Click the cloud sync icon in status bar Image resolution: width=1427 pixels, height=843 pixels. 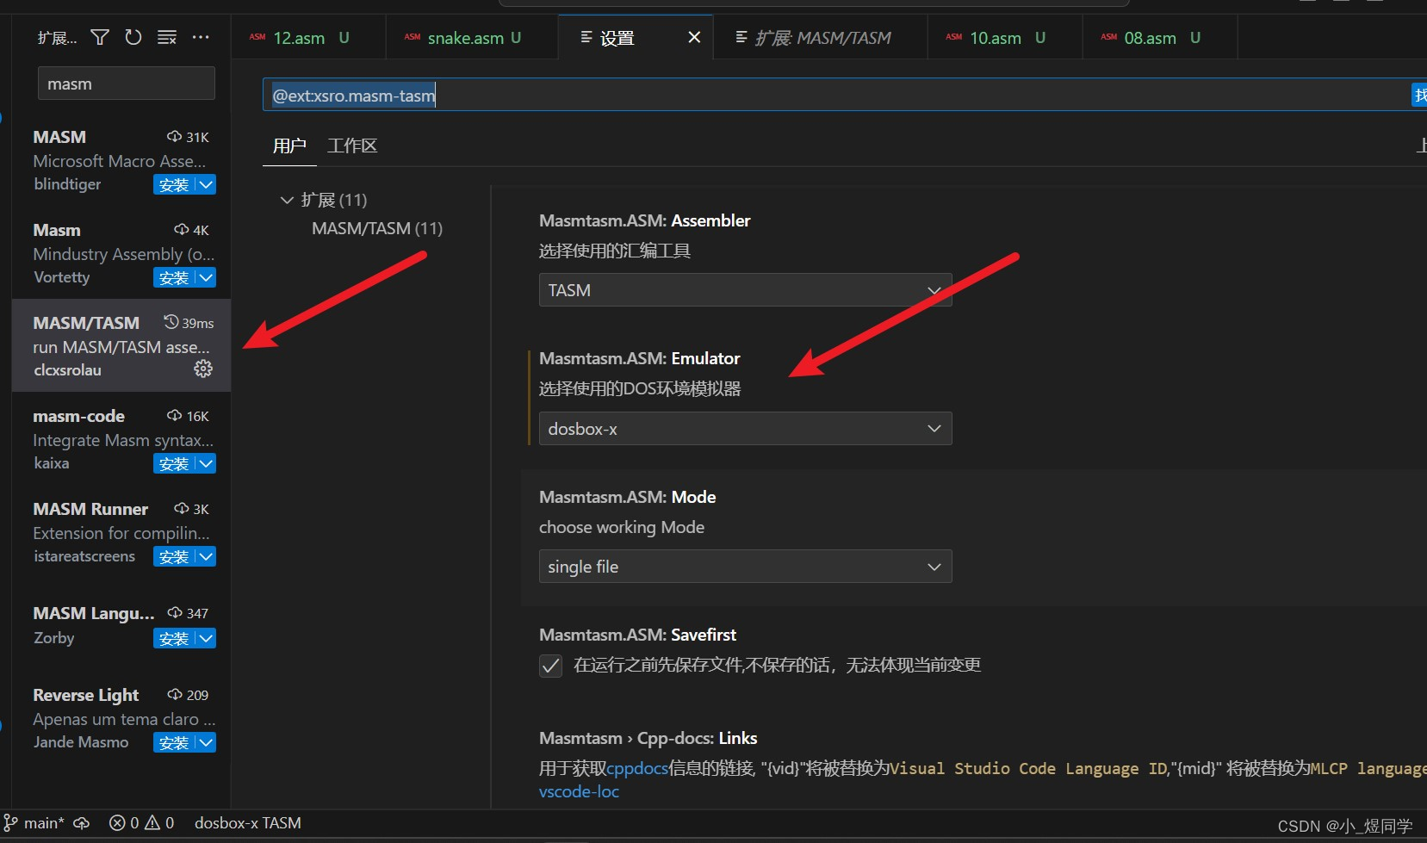(x=82, y=823)
